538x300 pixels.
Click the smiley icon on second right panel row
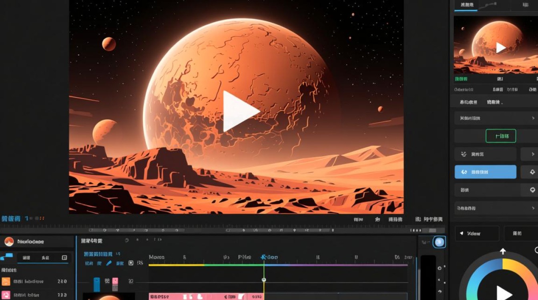[464, 154]
